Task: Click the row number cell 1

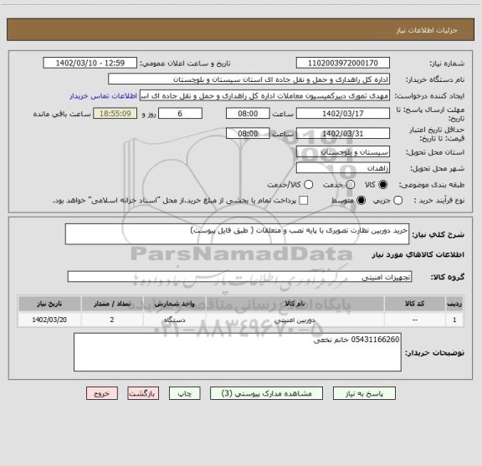Action: (454, 320)
